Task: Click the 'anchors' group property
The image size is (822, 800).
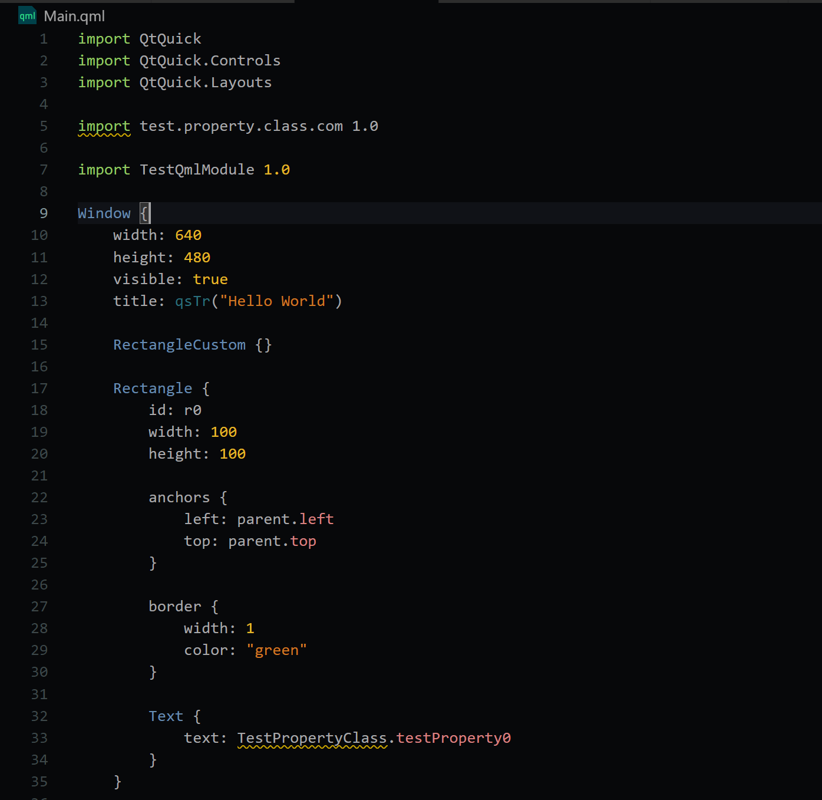Action: pyautogui.click(x=179, y=498)
